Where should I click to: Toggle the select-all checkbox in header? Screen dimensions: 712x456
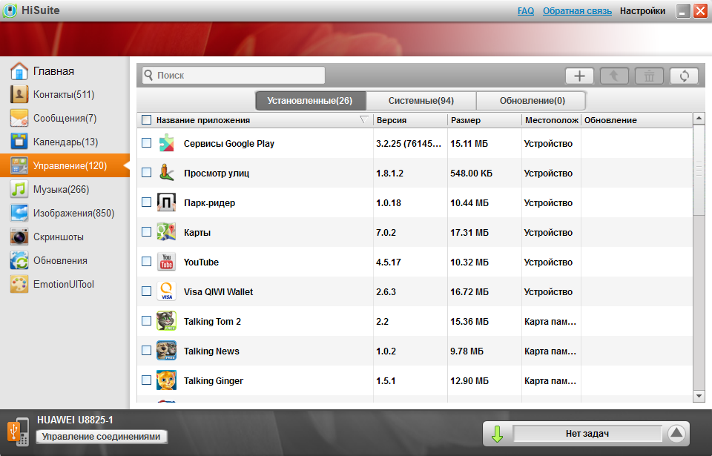[146, 120]
